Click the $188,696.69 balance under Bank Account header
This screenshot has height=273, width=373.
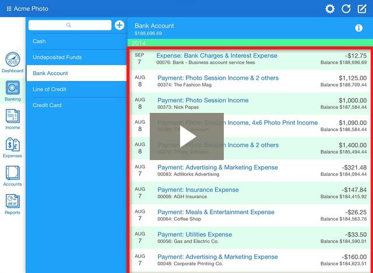[148, 33]
